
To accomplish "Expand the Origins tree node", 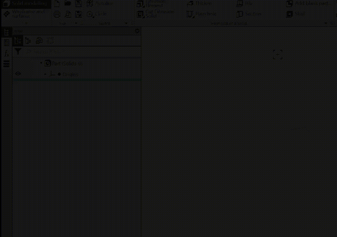I will pyautogui.click(x=45, y=74).
